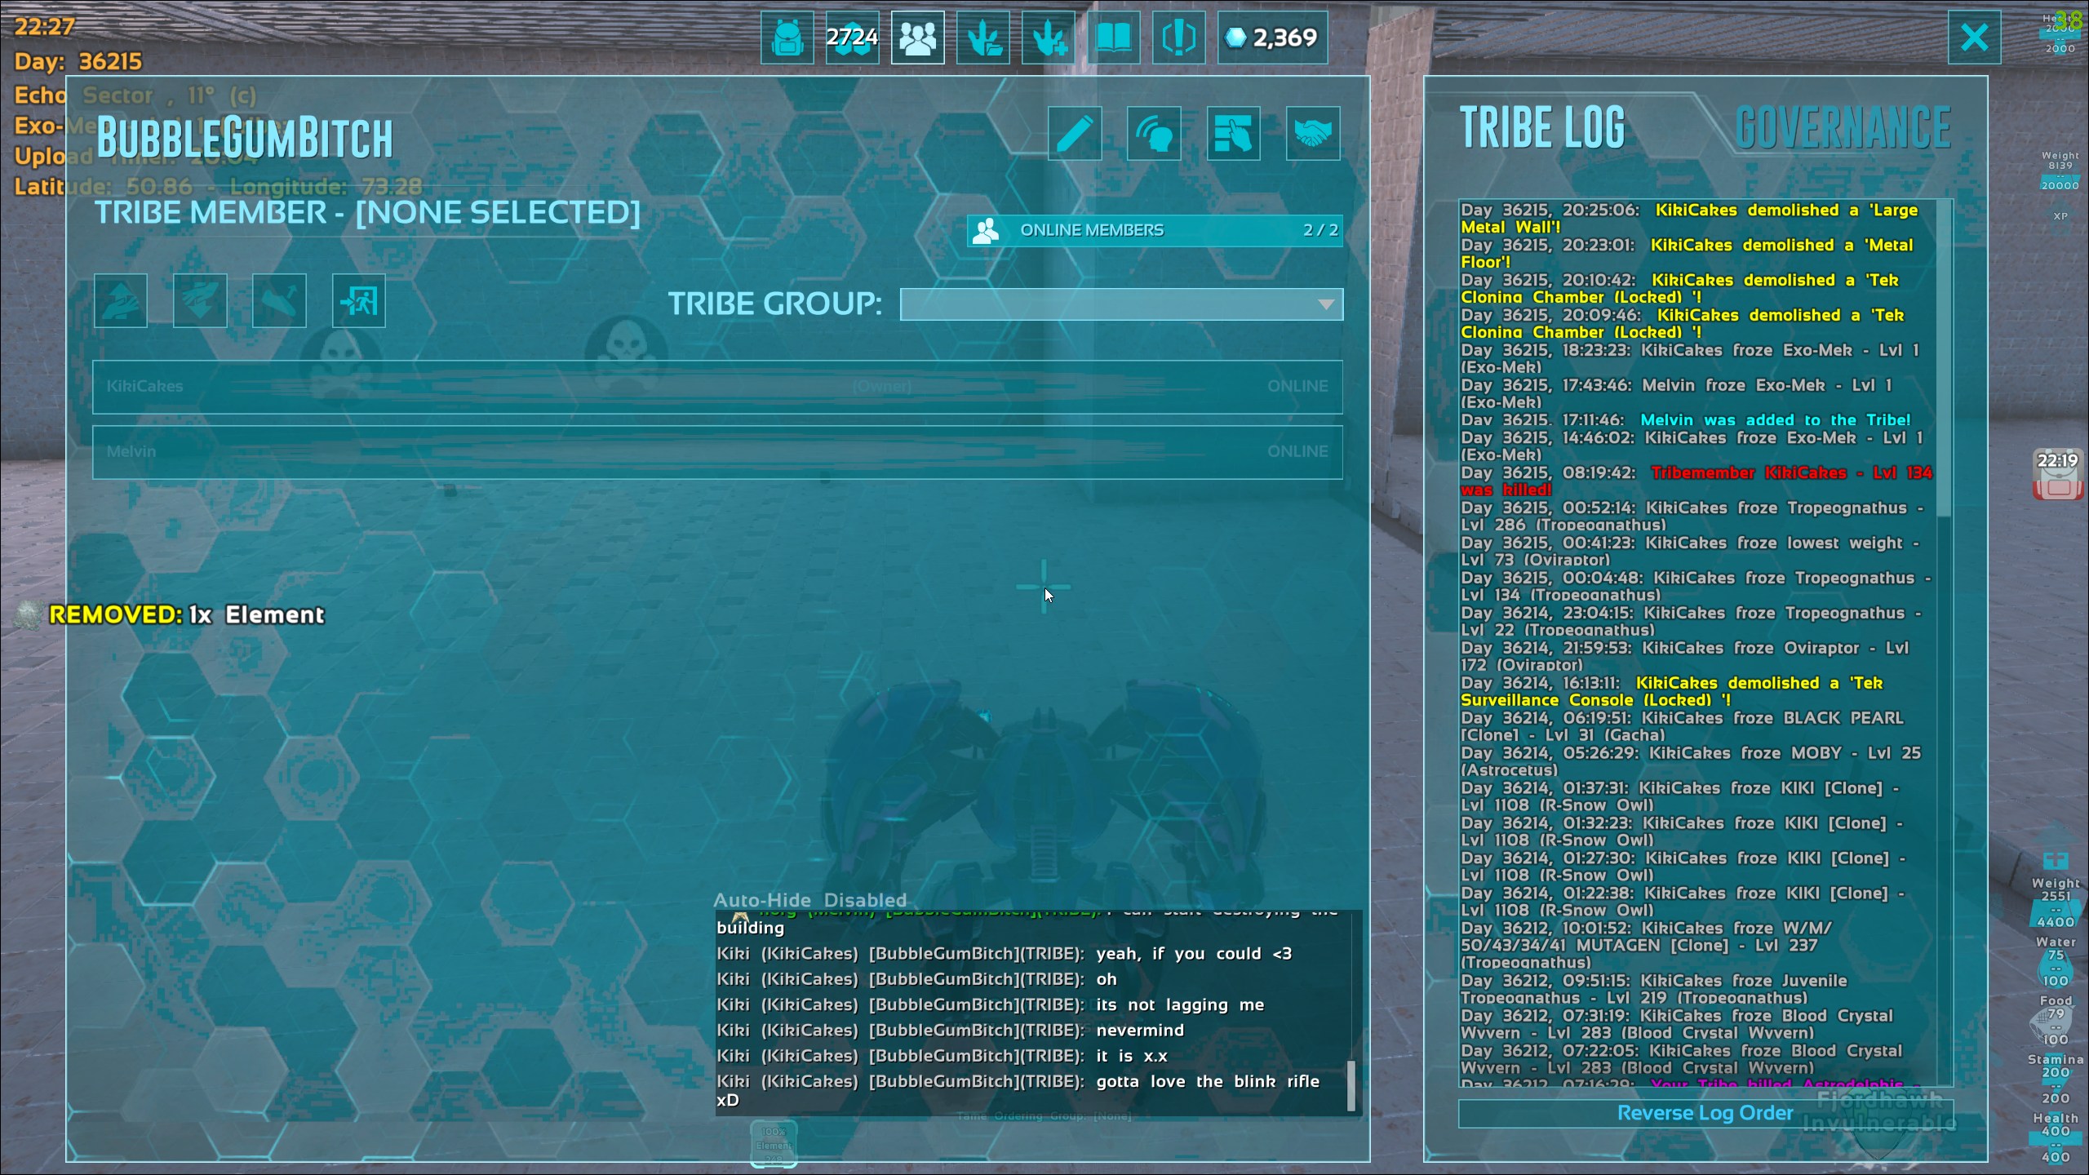Open the tamed dinos list icon

[x=982, y=38]
